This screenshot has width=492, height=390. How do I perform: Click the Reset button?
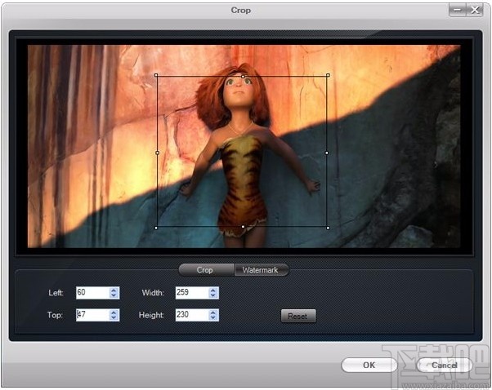[x=298, y=316]
